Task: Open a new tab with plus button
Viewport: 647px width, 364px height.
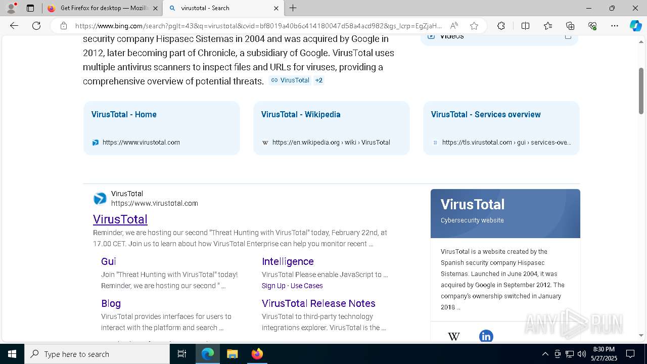Action: [293, 8]
